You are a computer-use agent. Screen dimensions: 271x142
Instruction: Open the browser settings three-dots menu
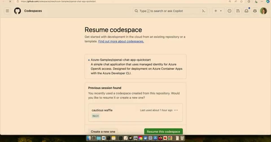(262, 1)
